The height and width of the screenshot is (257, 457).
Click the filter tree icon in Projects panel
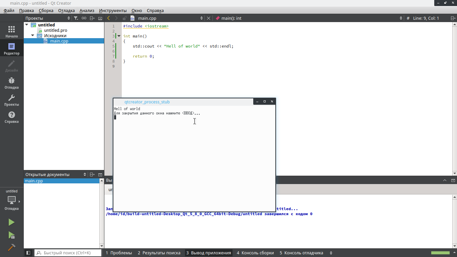point(76,18)
